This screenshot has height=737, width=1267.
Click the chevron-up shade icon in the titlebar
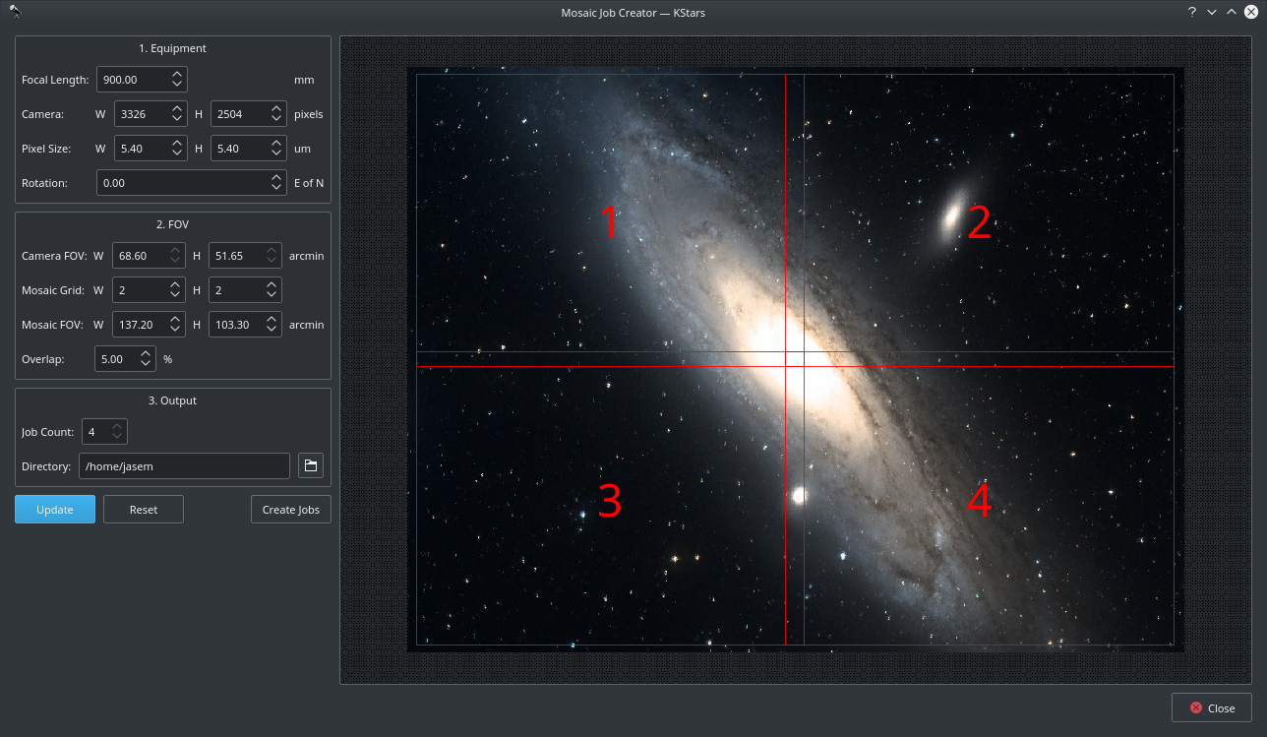click(x=1232, y=12)
